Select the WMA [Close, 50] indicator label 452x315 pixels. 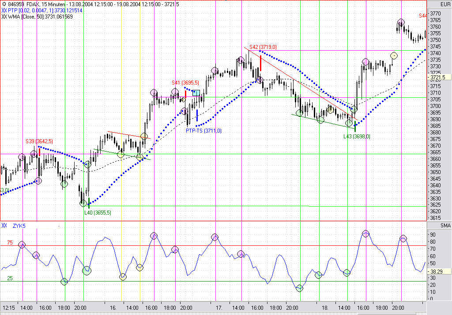point(40,17)
